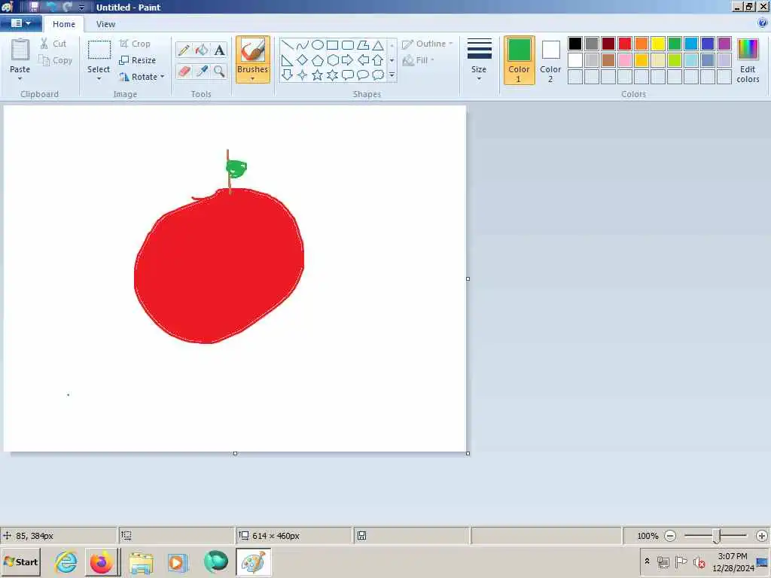This screenshot has height=578, width=771.
Task: Open the Brushes dropdown arrow
Action: click(x=253, y=78)
